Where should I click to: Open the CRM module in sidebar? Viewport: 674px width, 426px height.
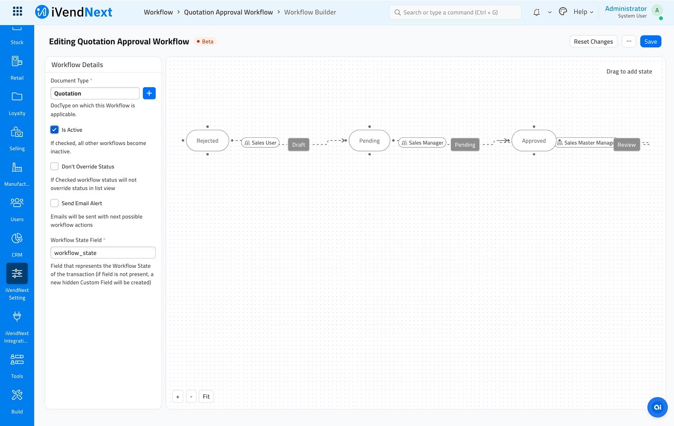tap(17, 245)
